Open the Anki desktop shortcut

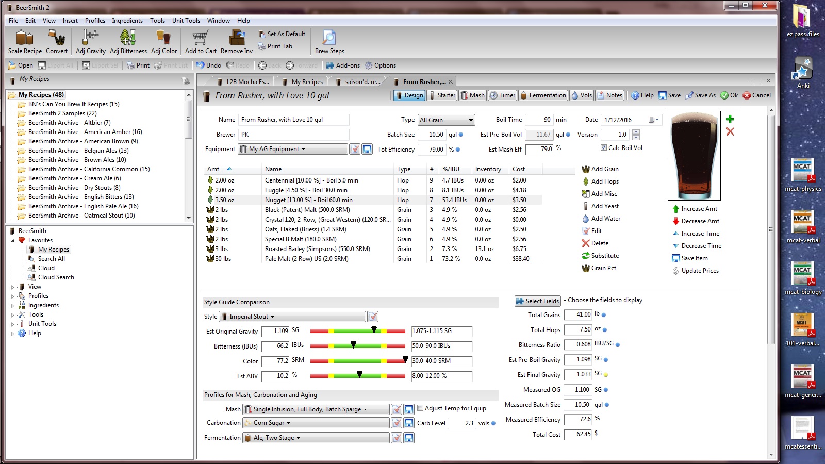803,72
